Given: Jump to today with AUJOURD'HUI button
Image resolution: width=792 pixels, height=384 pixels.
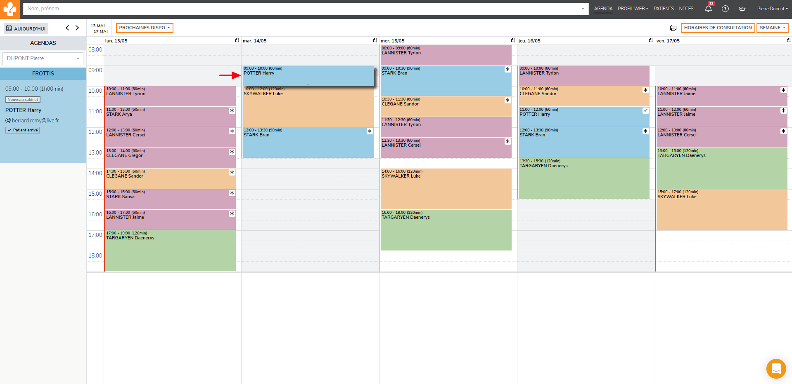Looking at the screenshot, I should click(26, 28).
